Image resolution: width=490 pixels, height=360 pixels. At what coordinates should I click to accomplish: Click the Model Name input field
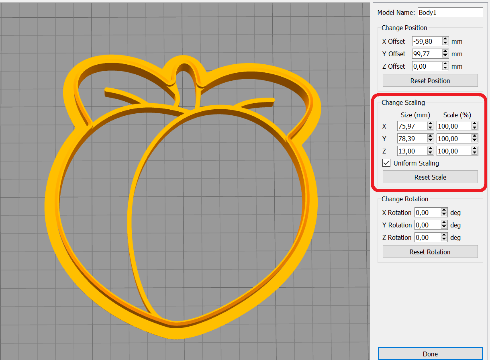(450, 12)
